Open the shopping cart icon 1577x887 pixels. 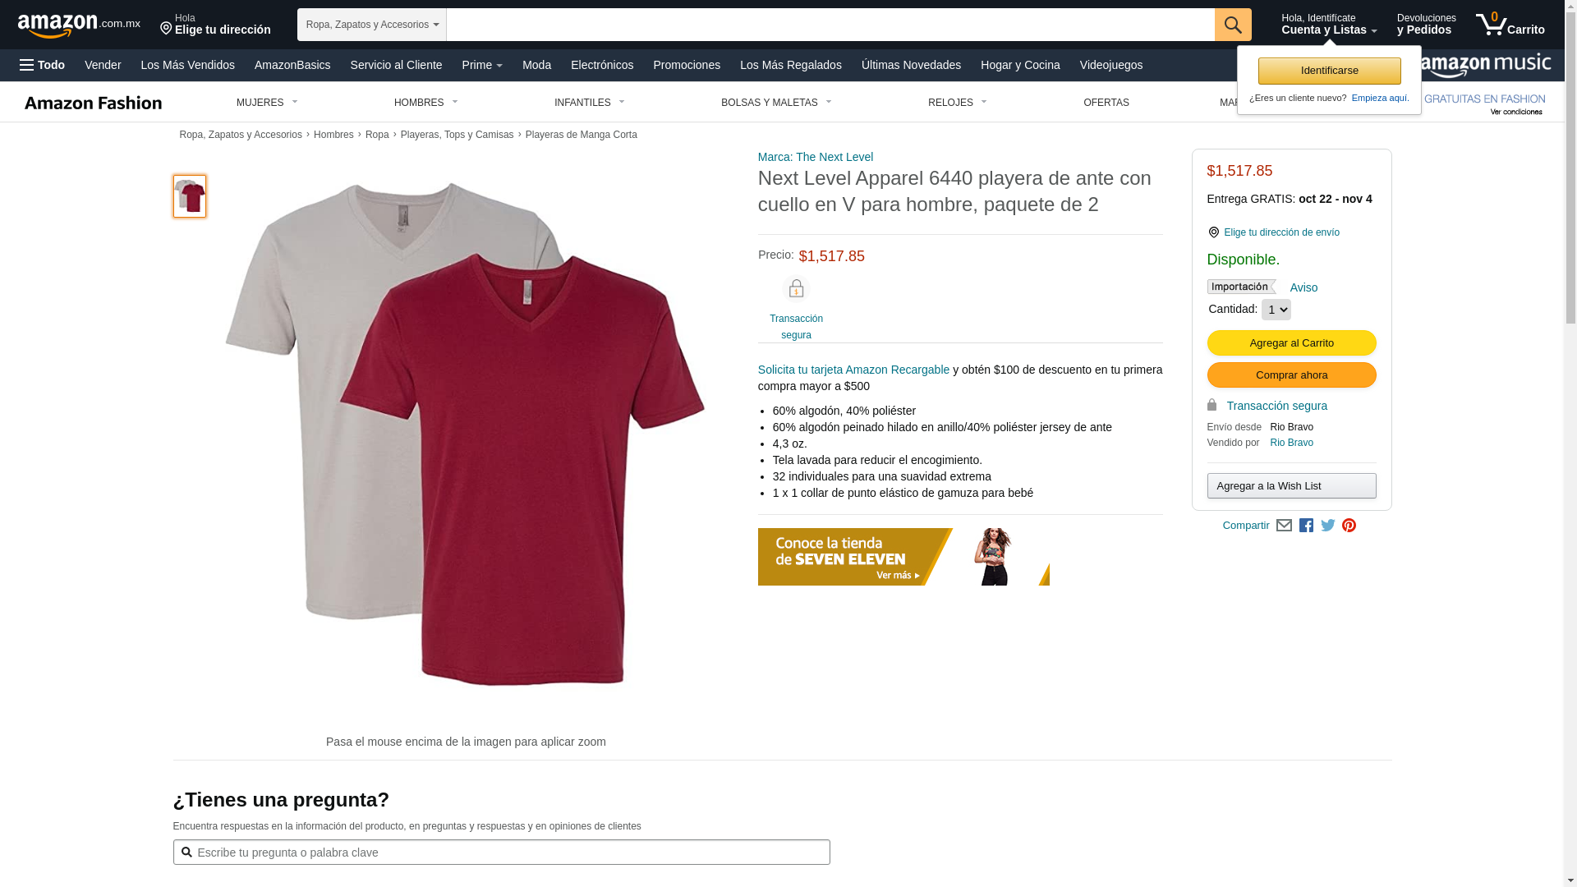click(x=1510, y=24)
